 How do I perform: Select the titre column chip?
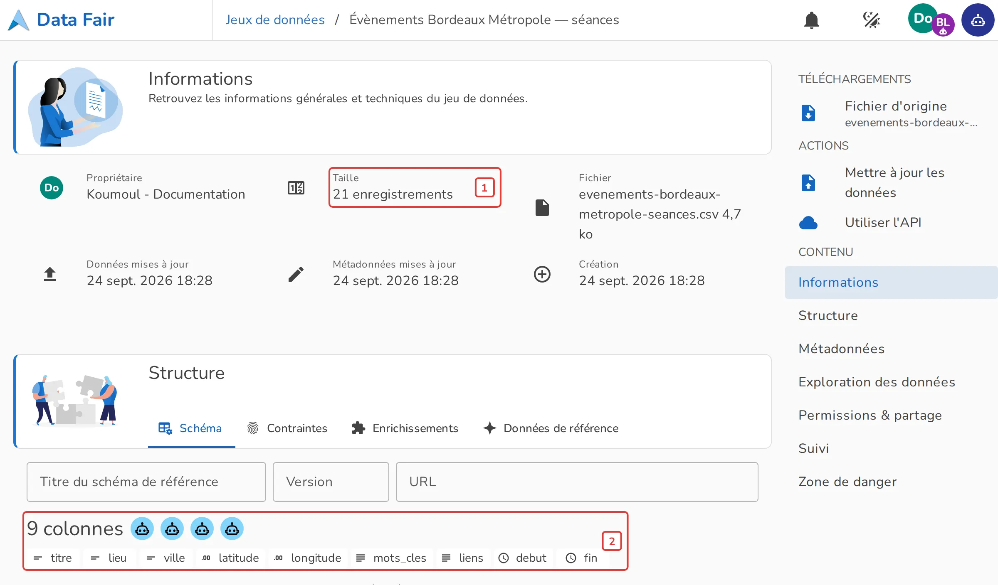click(53, 558)
